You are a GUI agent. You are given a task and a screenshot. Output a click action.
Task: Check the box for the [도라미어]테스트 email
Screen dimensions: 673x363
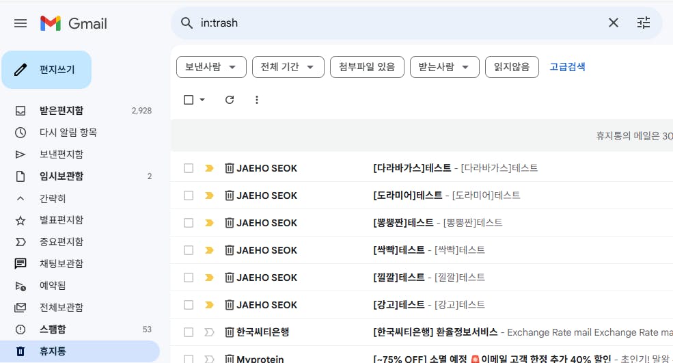pos(189,196)
